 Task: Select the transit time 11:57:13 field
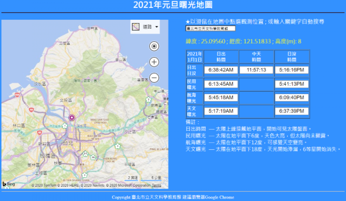pos(256,70)
